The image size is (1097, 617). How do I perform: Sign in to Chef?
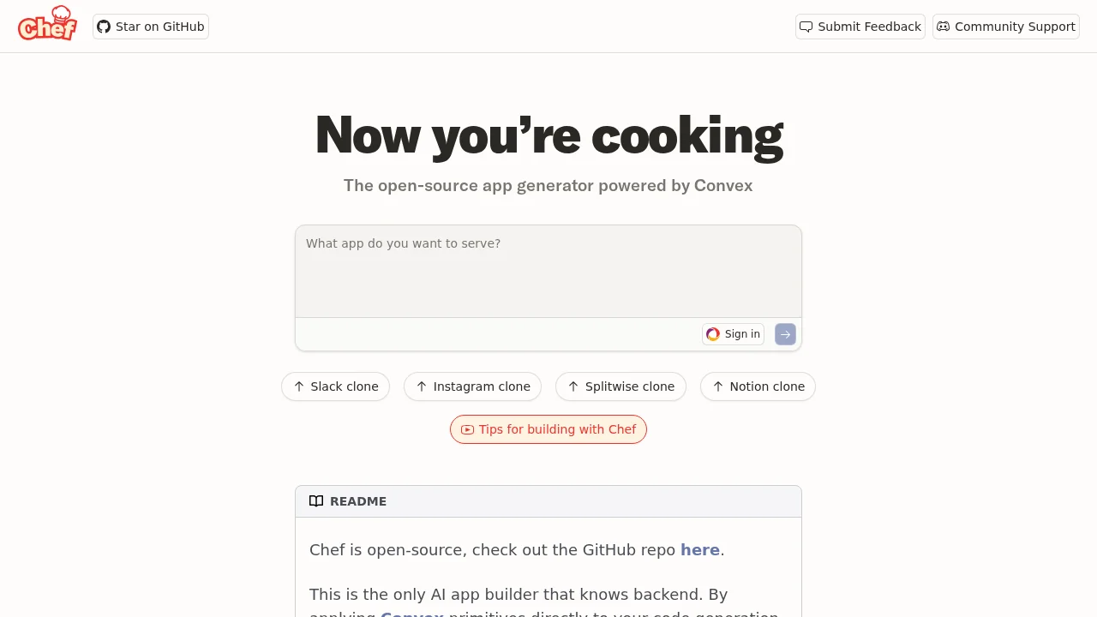[733, 334]
